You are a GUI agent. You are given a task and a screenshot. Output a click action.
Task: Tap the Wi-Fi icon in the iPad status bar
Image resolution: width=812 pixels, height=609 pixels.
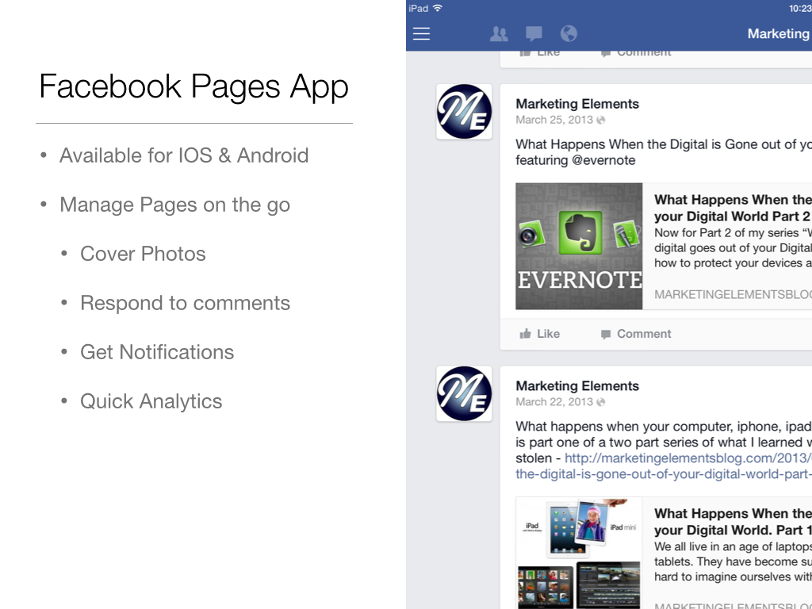click(437, 8)
